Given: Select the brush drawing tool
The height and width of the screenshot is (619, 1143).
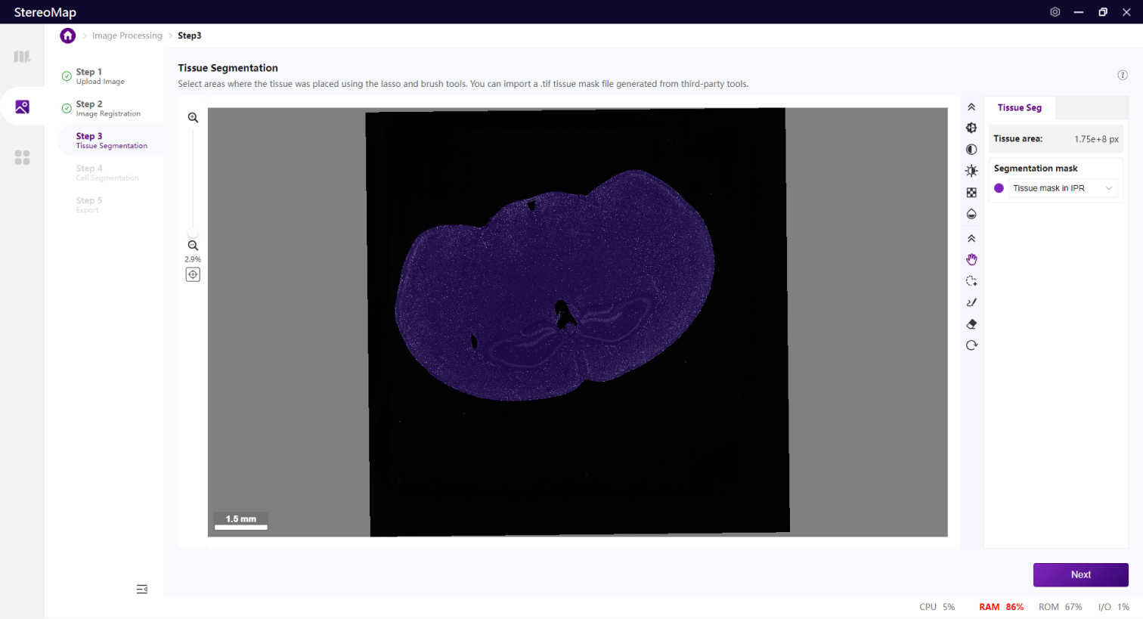Looking at the screenshot, I should 971,302.
